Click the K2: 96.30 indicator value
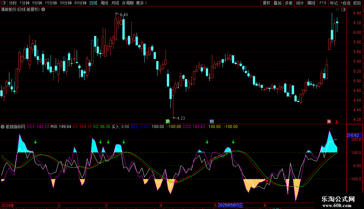Screen dimensions: 364x209 (102, 127)
